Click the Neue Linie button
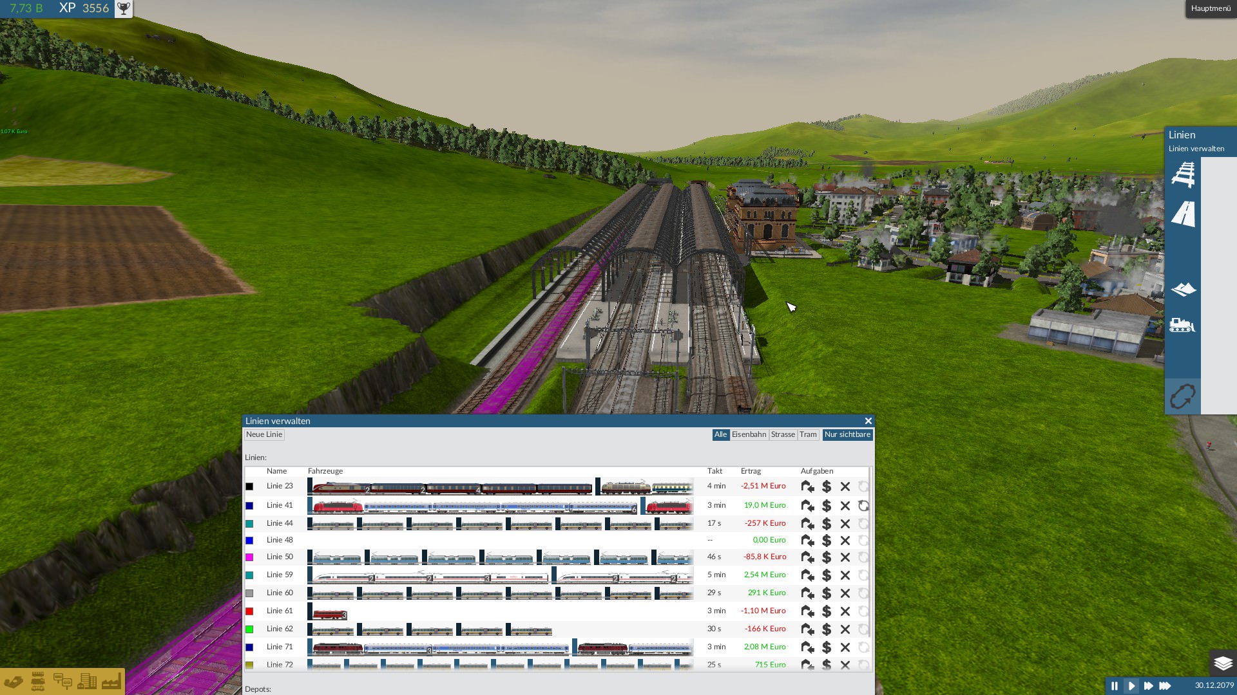 [x=264, y=435]
